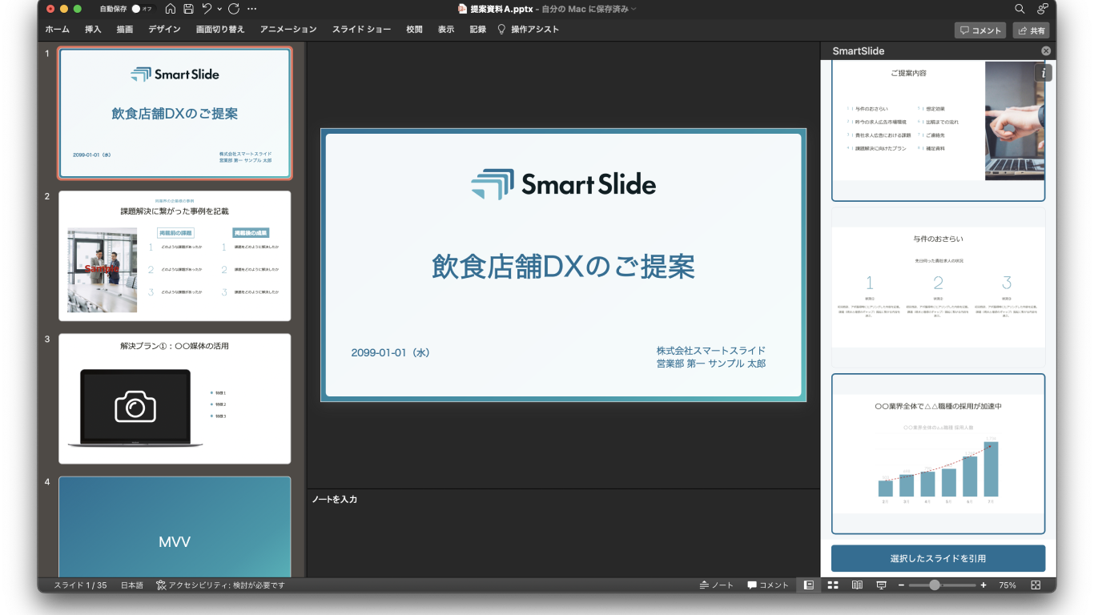Select slide 2 thumbnail 課題解決に繋がった事例

(175, 255)
